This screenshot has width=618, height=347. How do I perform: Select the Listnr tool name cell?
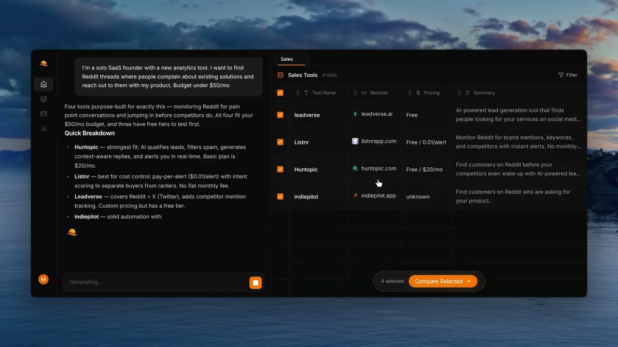pos(302,142)
